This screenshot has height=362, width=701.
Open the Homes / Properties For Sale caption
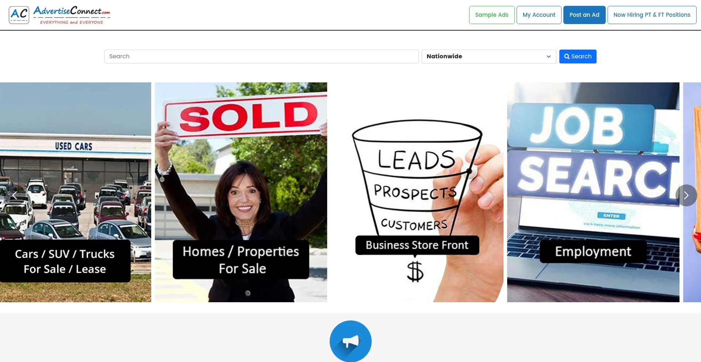(x=241, y=260)
